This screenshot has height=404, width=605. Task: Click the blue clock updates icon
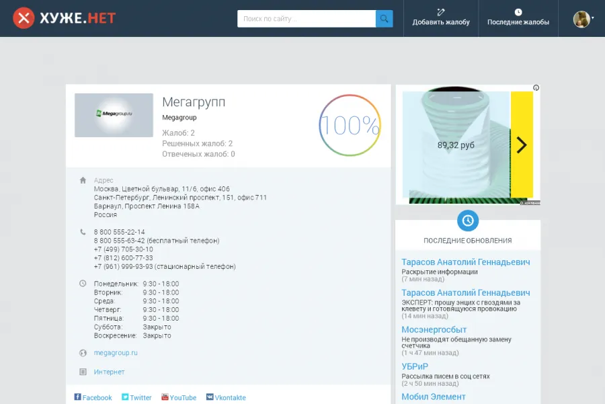(468, 220)
